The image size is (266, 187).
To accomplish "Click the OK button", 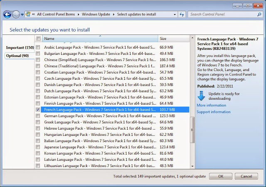I will click(221, 176).
